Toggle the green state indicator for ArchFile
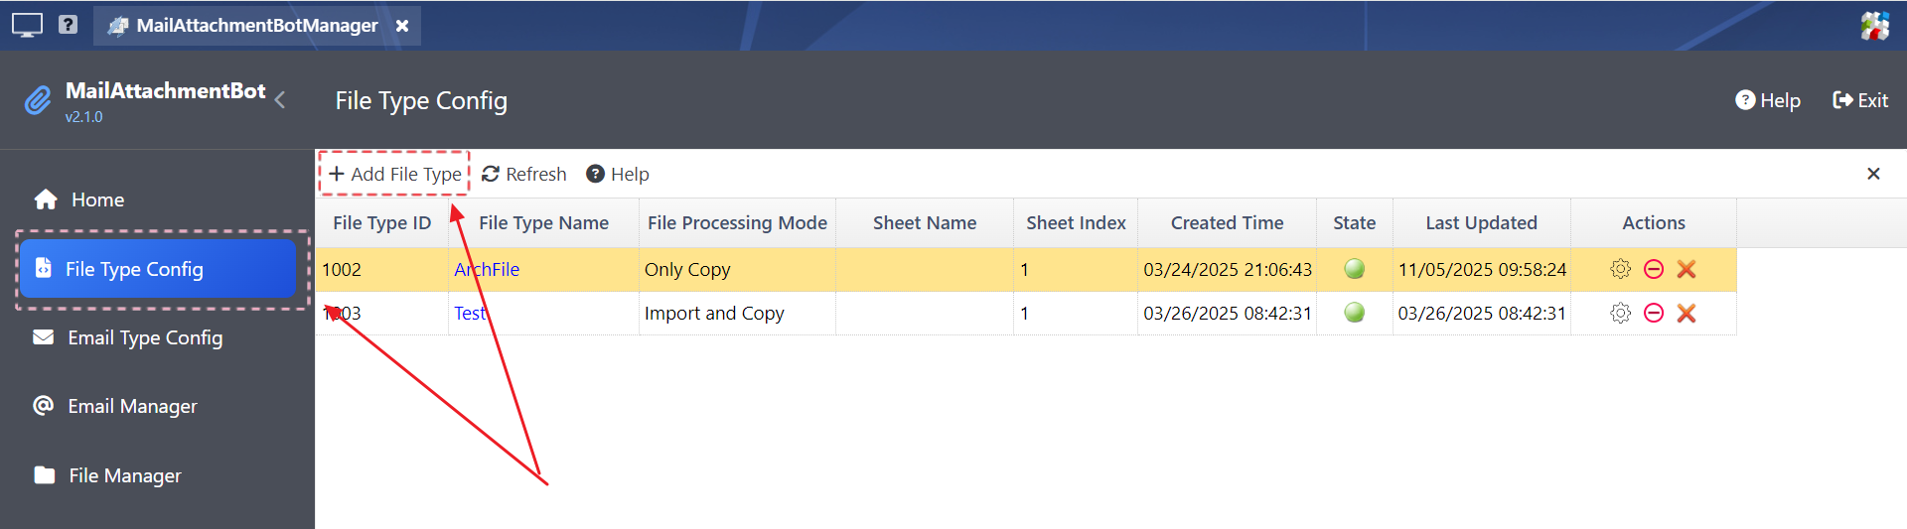Screen dimensions: 1907x529 1354,269
